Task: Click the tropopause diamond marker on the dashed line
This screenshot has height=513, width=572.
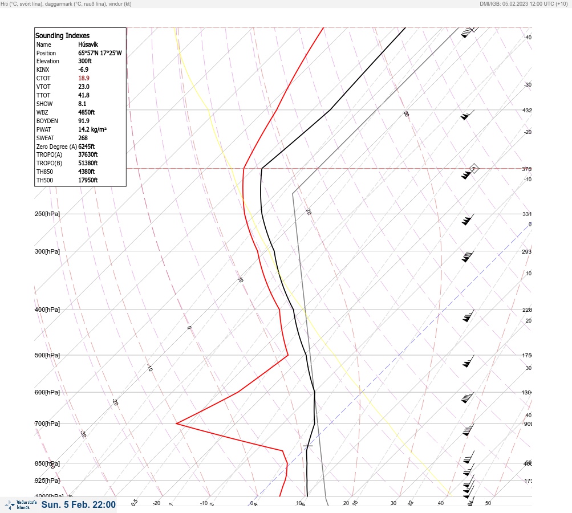Action: pos(474,169)
